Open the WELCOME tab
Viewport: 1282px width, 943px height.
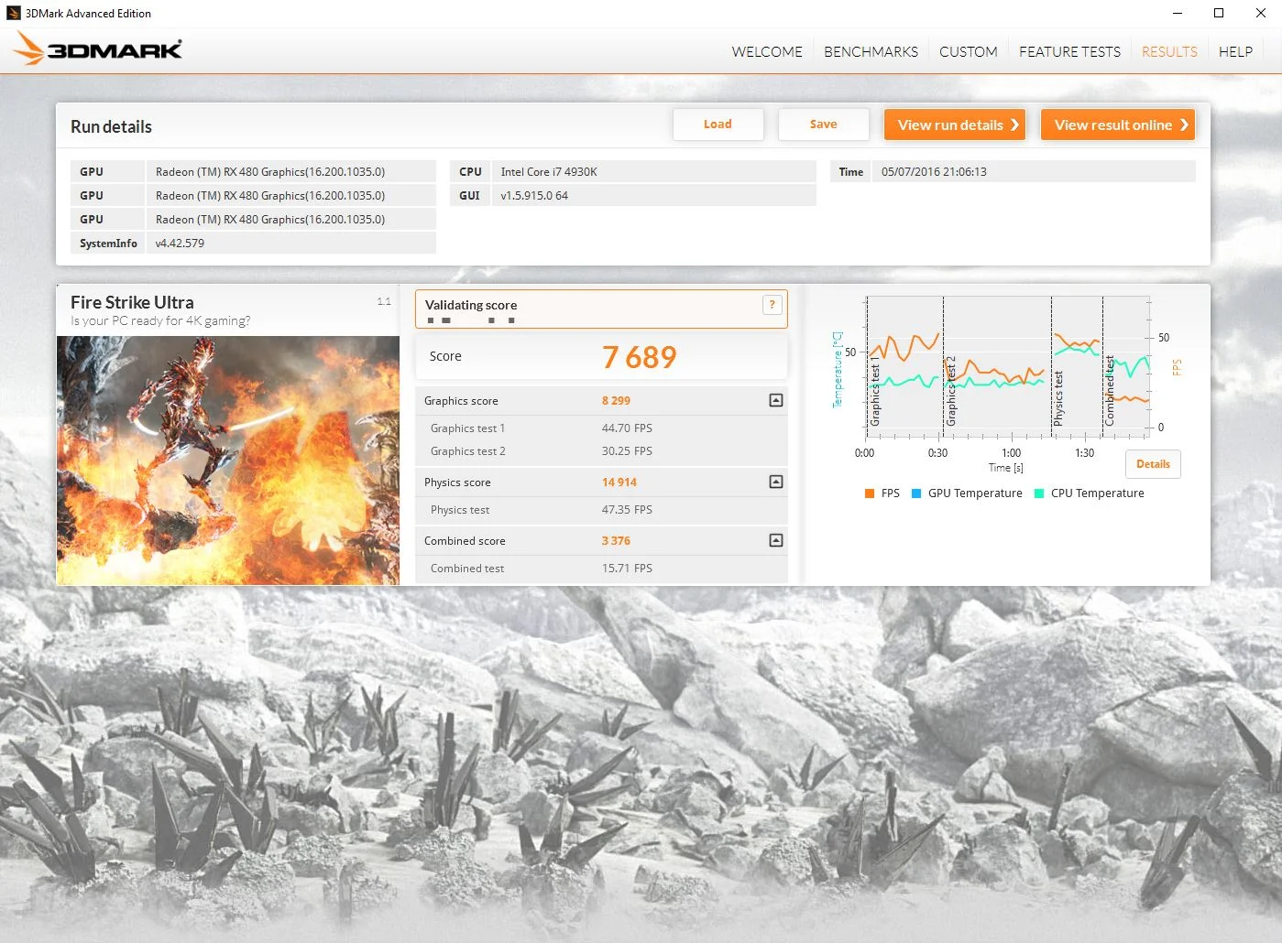pos(767,51)
